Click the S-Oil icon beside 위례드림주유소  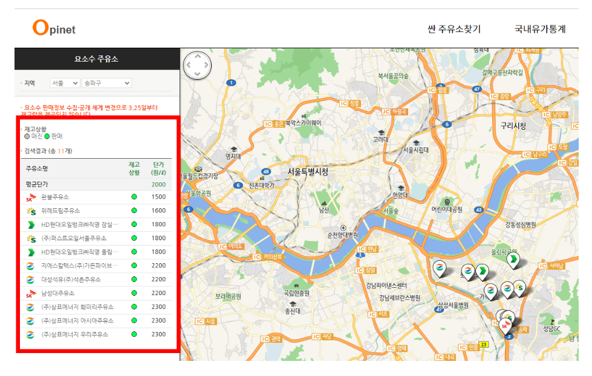(x=31, y=211)
